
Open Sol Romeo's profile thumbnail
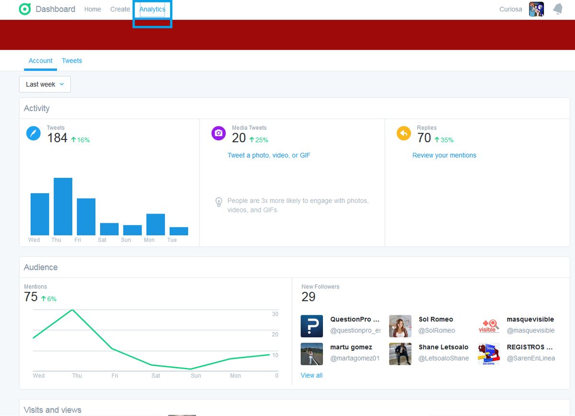point(400,325)
